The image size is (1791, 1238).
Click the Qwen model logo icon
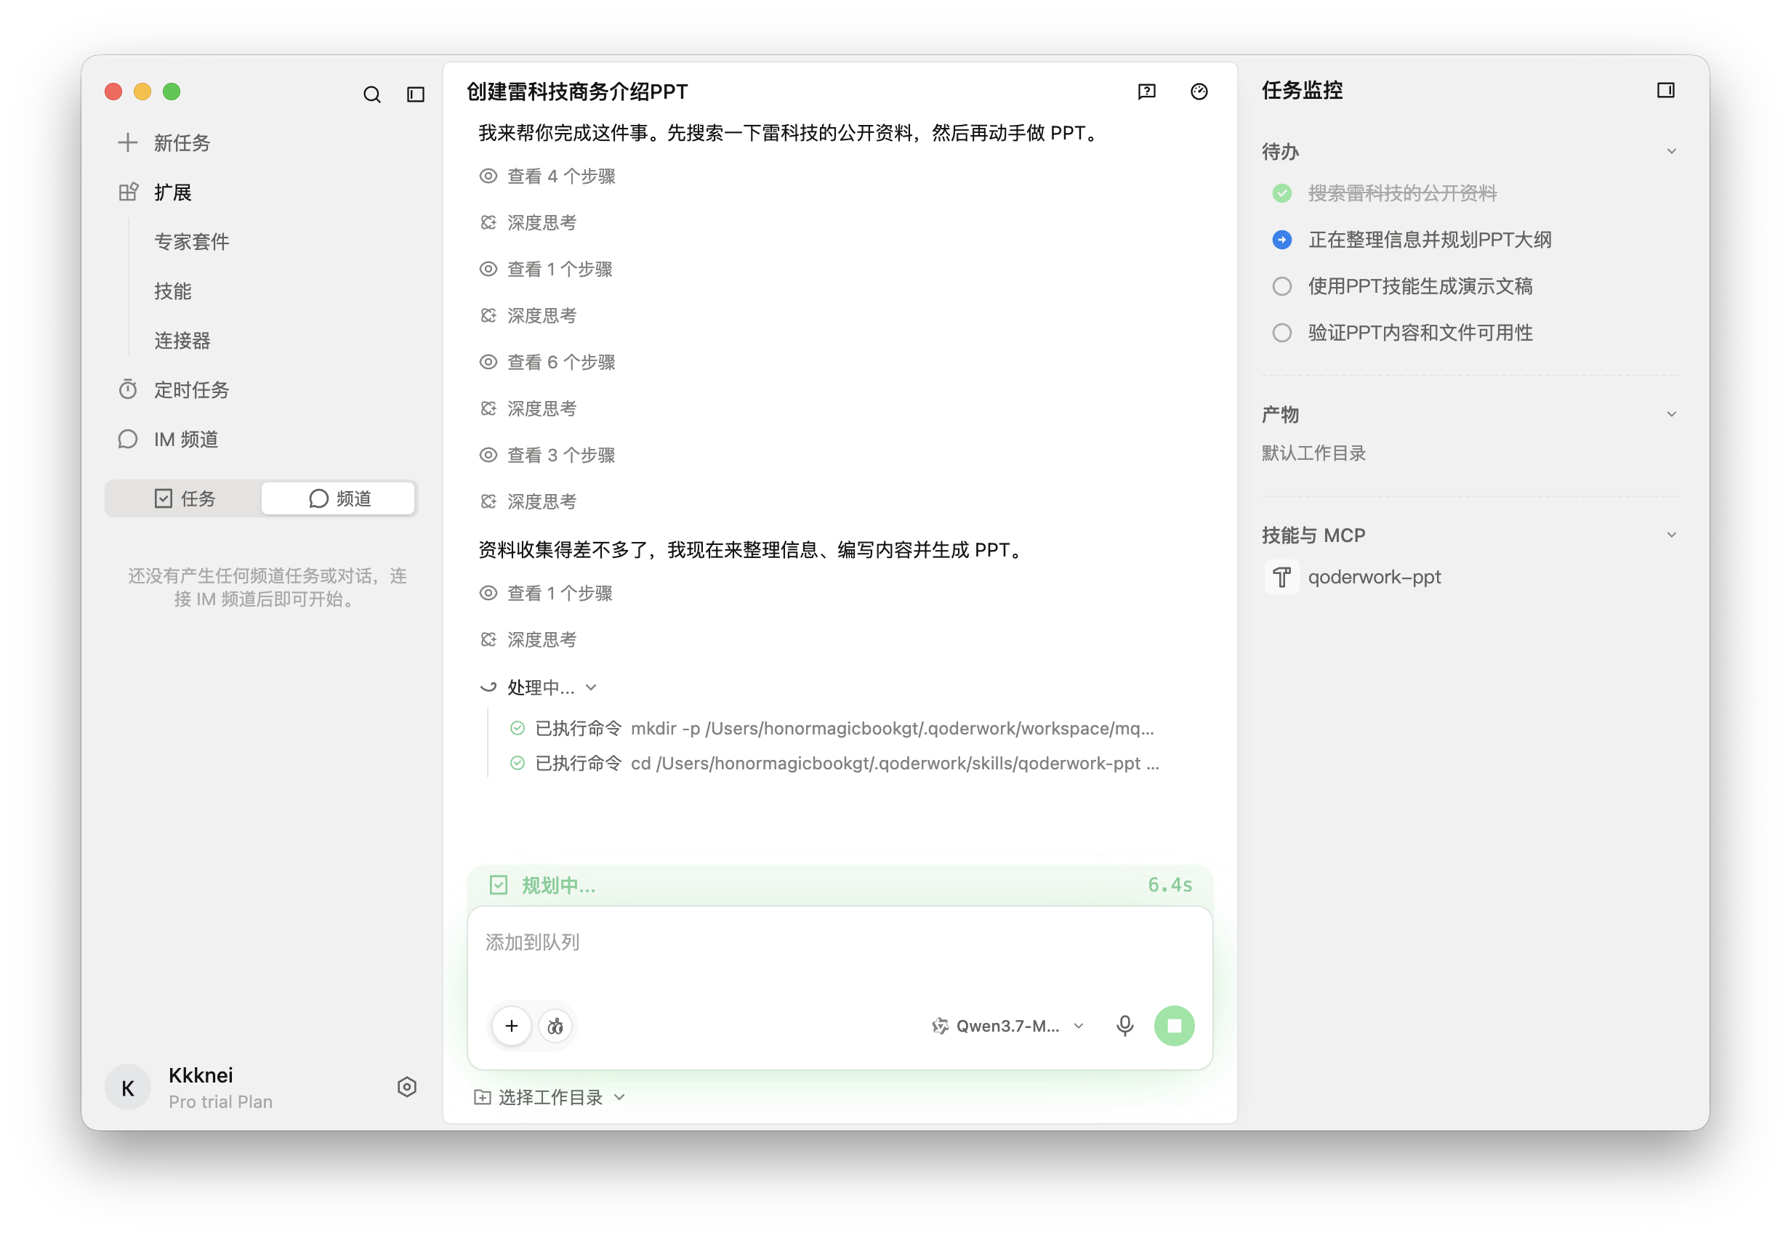[940, 1025]
